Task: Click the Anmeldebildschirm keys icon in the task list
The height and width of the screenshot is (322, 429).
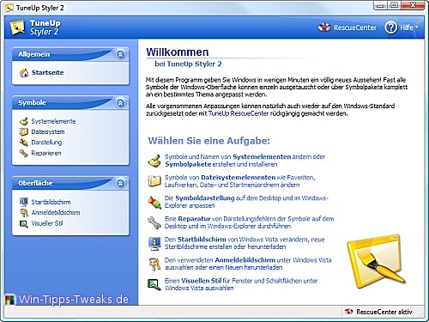Action: (x=154, y=264)
